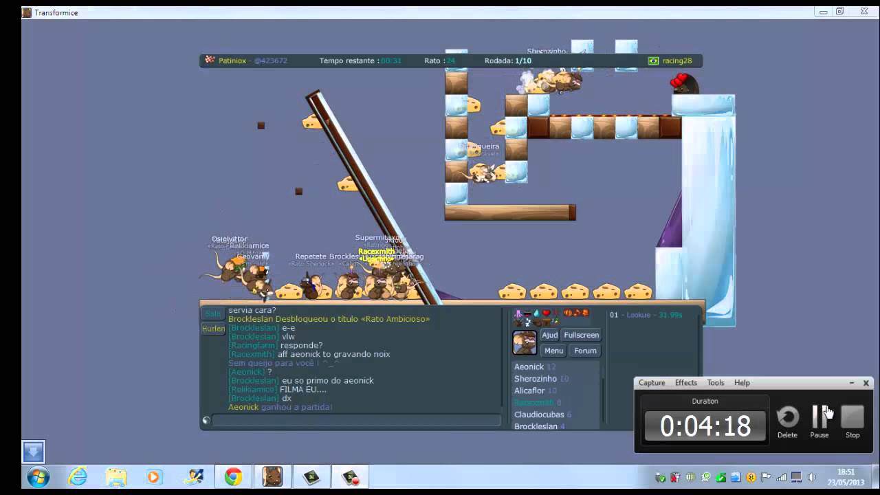Open Windows Explorer folder on taskbar

coord(116,476)
